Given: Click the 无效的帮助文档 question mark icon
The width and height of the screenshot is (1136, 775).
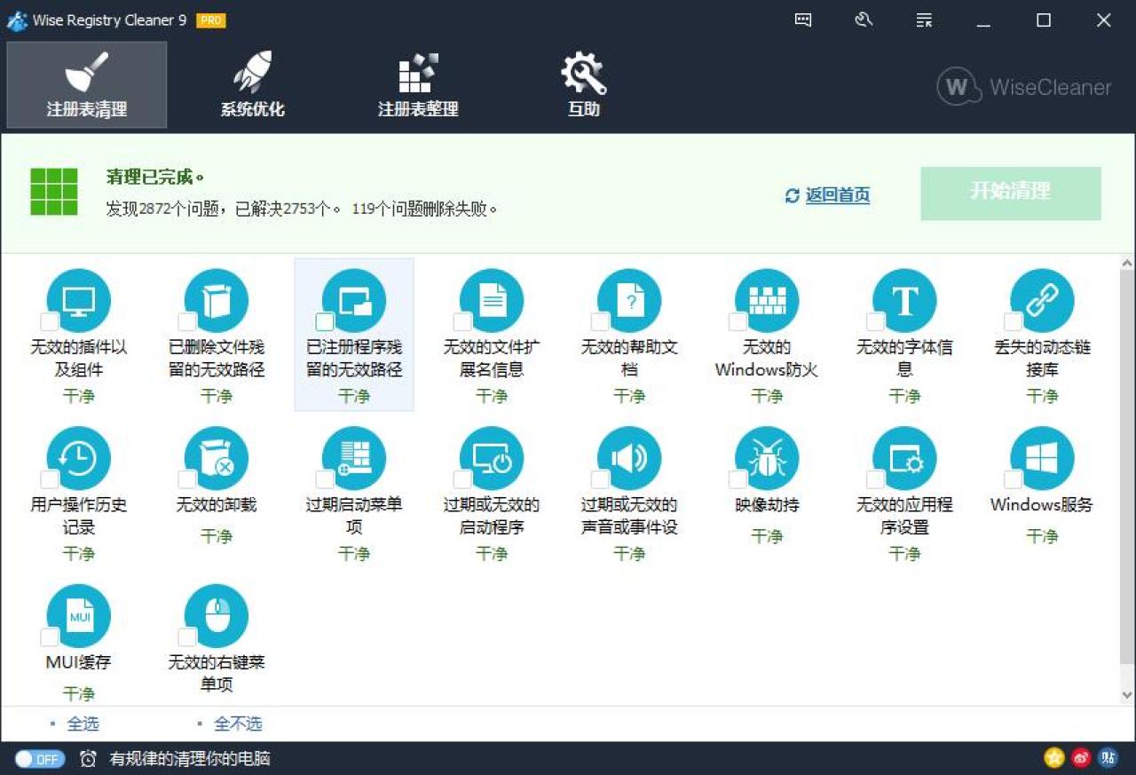Looking at the screenshot, I should pos(629,301).
